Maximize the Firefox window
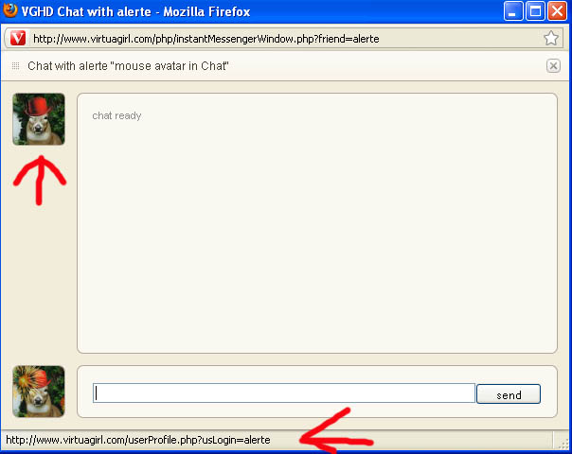This screenshot has width=572, height=454. (x=535, y=11)
